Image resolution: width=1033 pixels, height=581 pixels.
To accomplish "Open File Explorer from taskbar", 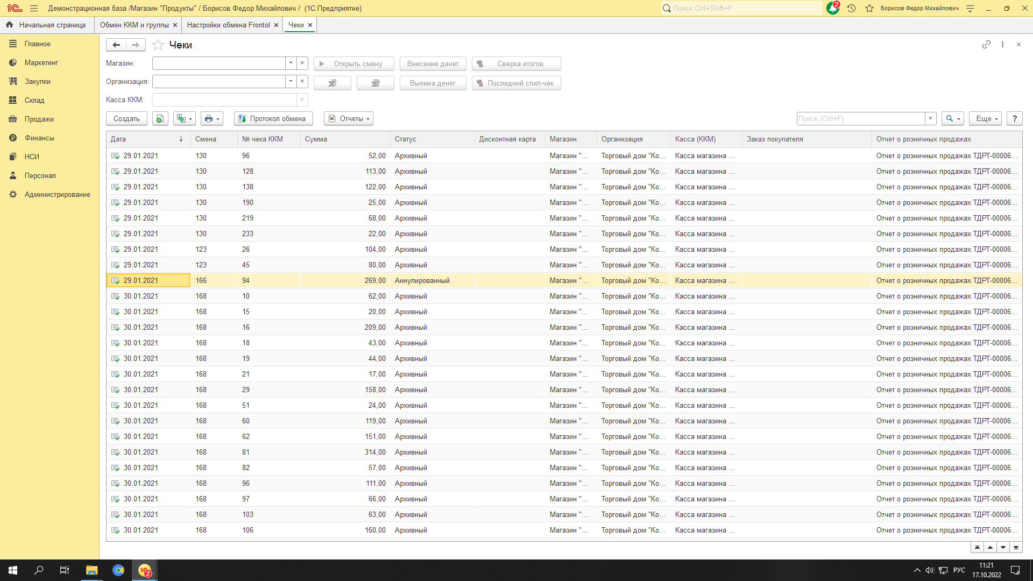I will (x=91, y=570).
